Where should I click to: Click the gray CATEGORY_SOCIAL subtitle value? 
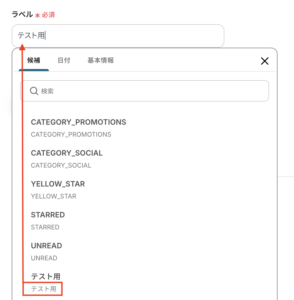[x=61, y=165]
